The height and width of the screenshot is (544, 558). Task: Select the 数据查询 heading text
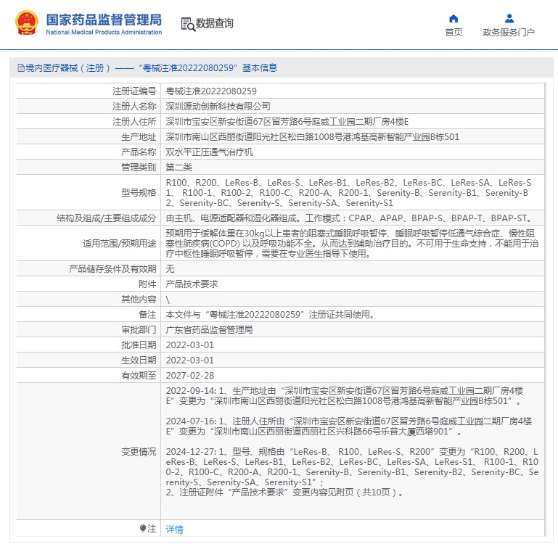point(215,23)
